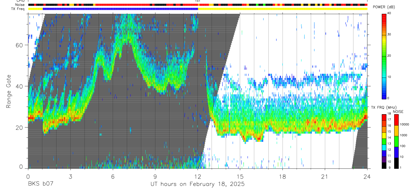
Task: Click the blue segment of the TX Freq strip
Action: pos(120,9)
